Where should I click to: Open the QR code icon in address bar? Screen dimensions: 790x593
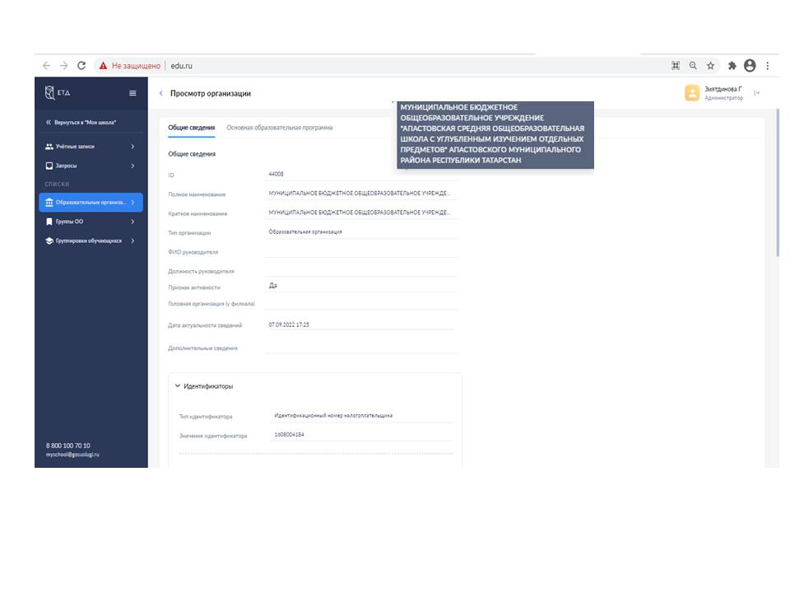[676, 66]
